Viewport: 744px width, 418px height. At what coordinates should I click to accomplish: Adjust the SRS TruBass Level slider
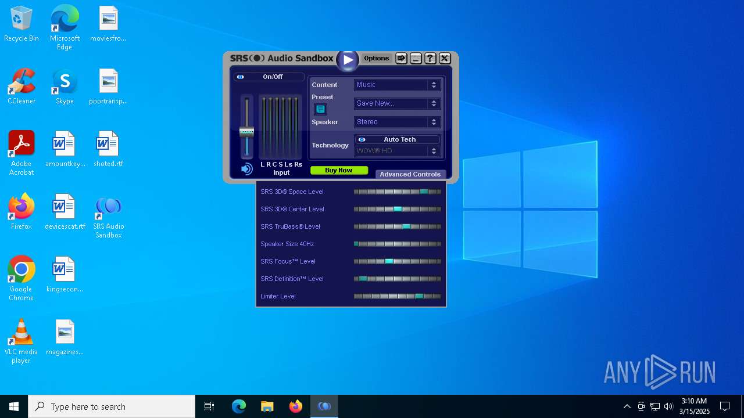(x=398, y=226)
